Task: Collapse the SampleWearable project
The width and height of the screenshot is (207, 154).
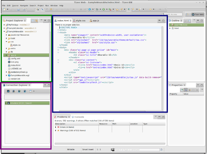Action: pos(4,31)
